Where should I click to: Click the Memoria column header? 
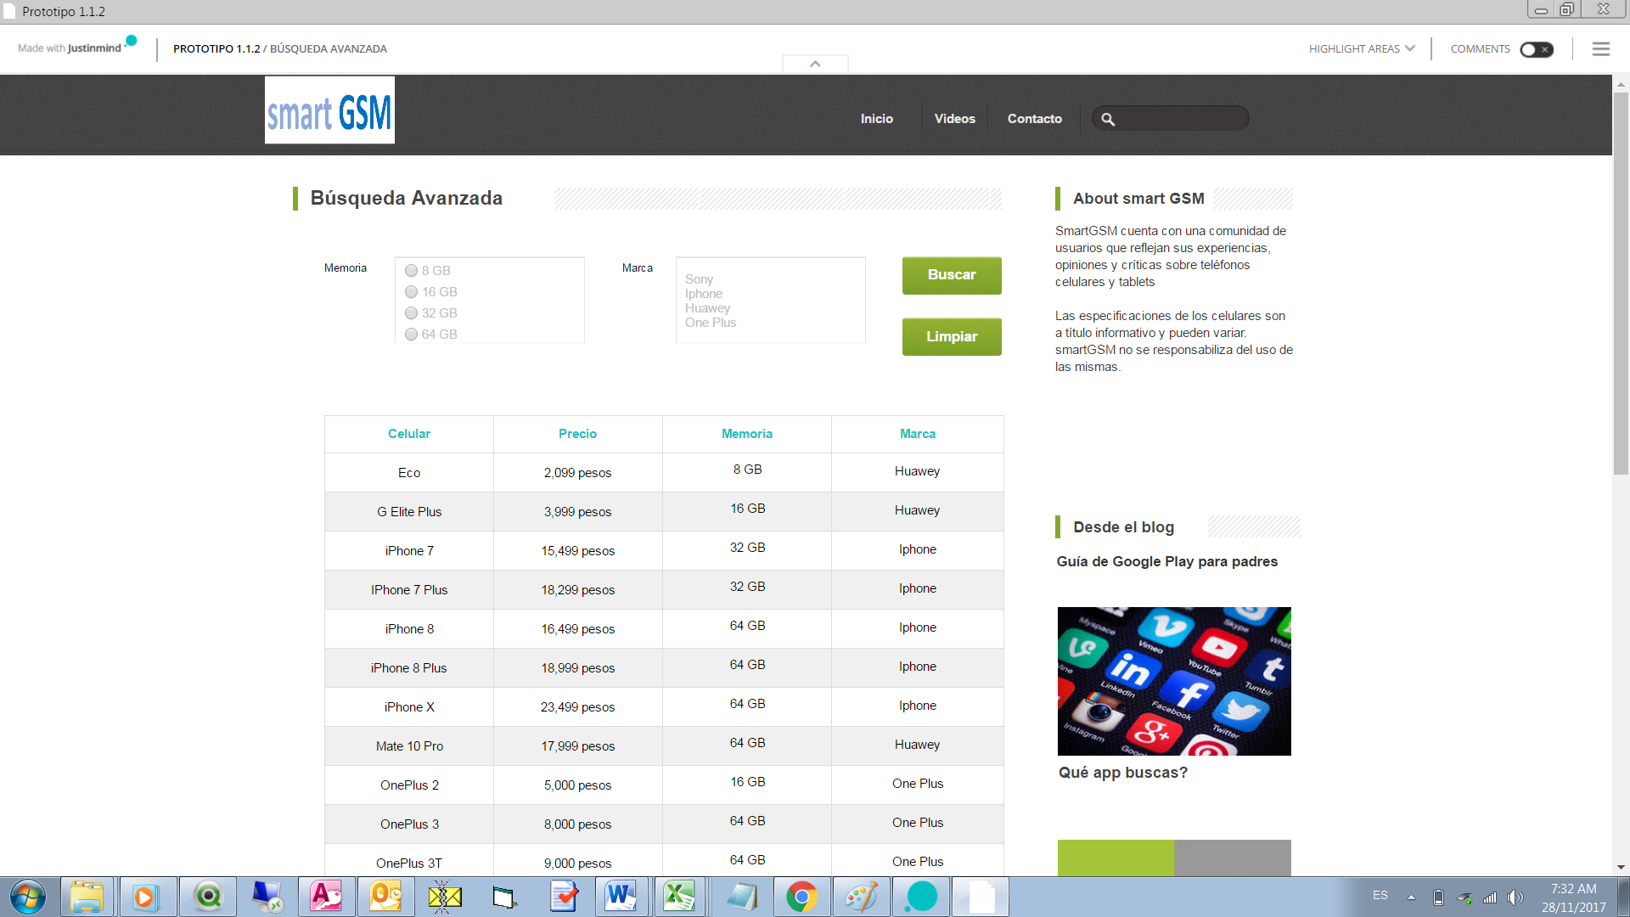pos(747,434)
